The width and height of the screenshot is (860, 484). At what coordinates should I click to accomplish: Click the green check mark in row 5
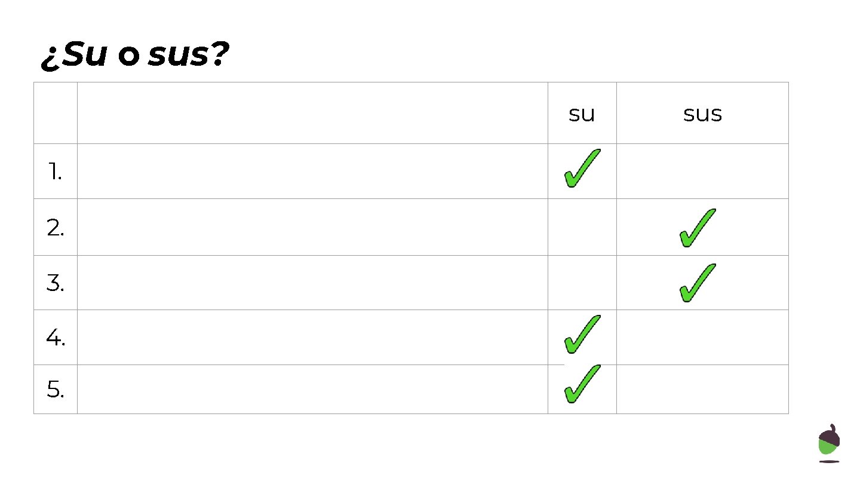coord(582,384)
